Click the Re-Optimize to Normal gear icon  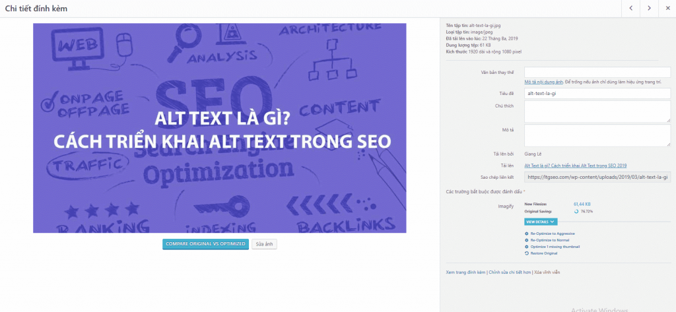[526, 240]
